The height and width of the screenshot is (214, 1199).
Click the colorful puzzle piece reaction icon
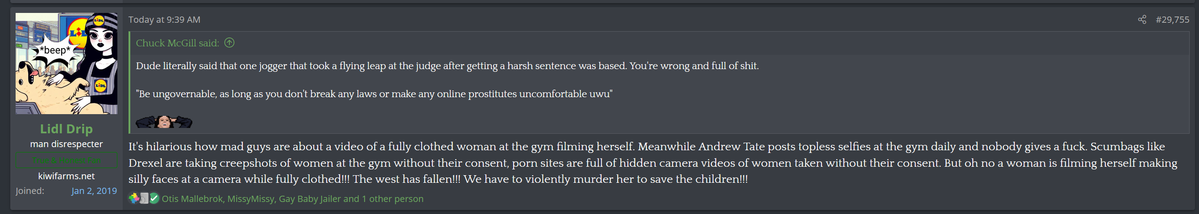point(134,199)
